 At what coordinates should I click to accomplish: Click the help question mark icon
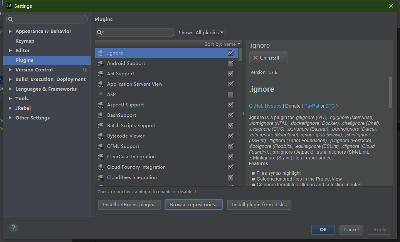pos(13,228)
